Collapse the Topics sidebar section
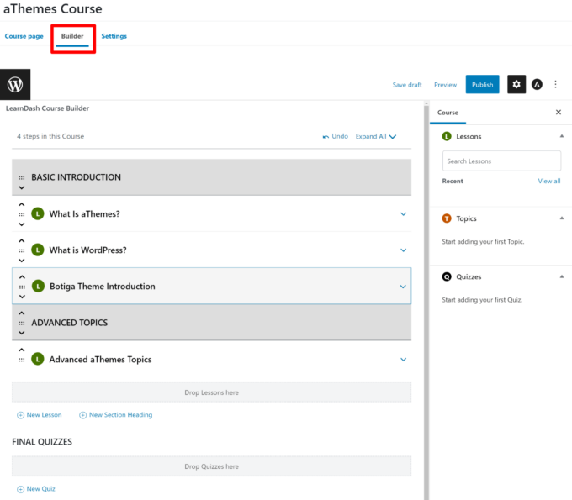 [x=562, y=218]
